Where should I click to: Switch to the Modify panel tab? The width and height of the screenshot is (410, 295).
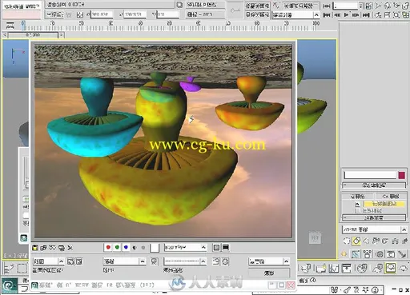[x=356, y=254]
